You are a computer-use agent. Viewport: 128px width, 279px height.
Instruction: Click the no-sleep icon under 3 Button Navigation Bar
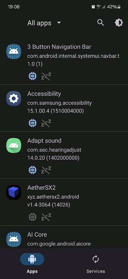click(x=46, y=76)
